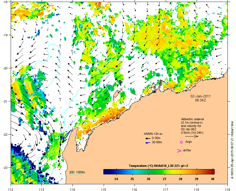The width and height of the screenshot is (236, 191).
Task: Click the blue 30-80m arrow in the legend
Action: 148,143
